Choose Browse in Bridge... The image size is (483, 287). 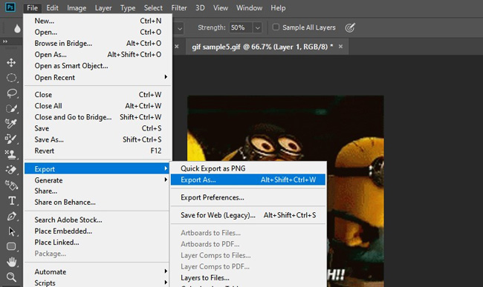pos(97,43)
